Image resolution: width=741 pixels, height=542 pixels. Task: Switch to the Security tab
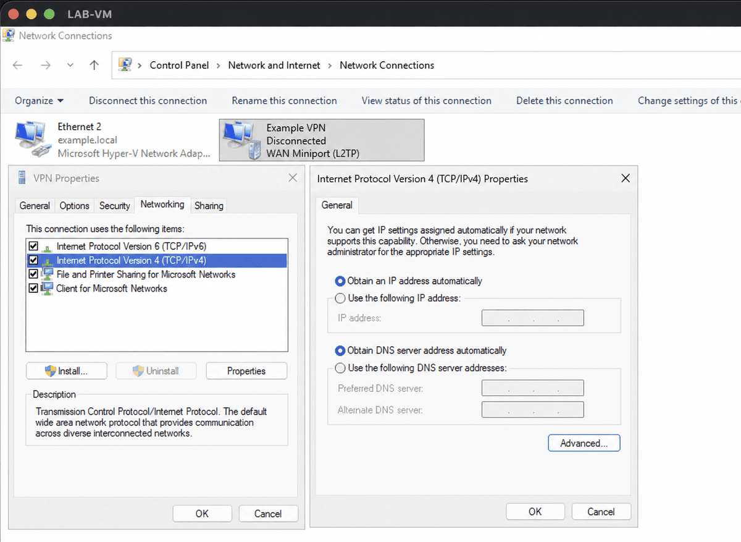pyautogui.click(x=115, y=206)
